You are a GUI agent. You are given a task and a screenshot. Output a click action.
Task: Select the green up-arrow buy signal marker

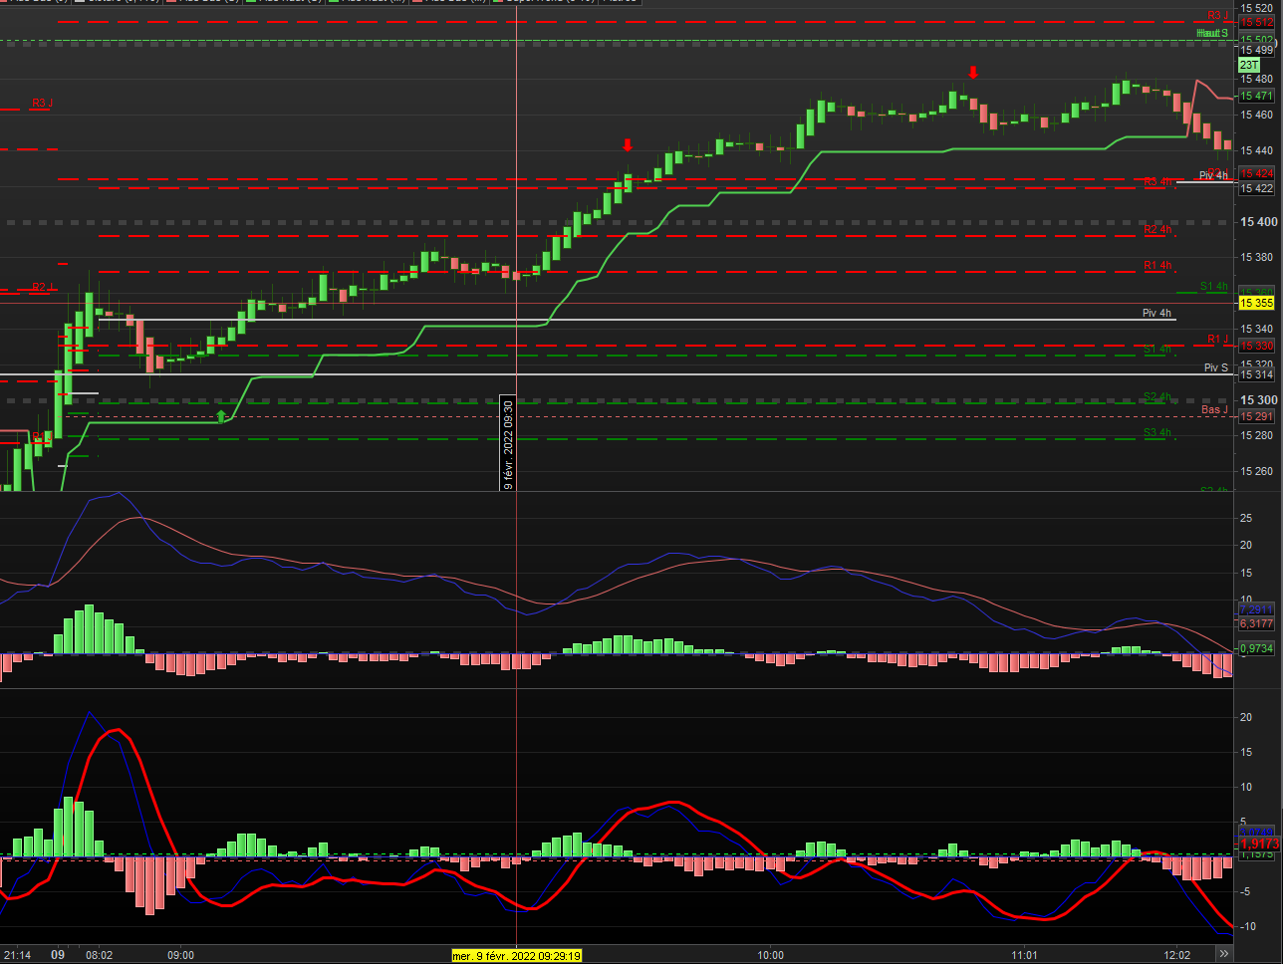tap(221, 415)
